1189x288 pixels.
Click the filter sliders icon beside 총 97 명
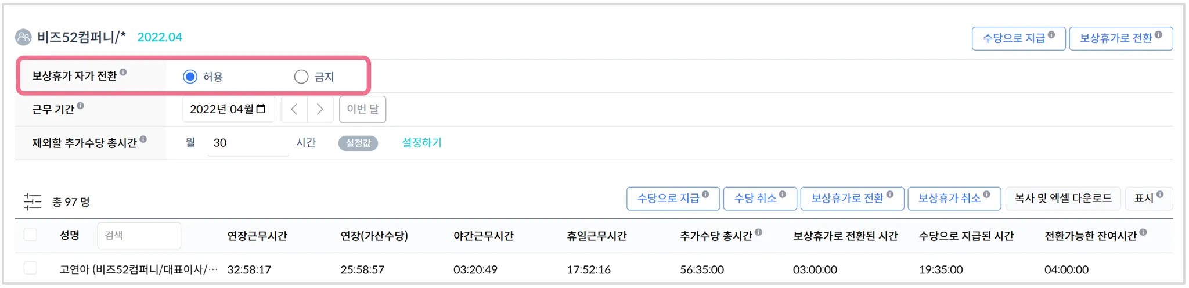tap(33, 201)
